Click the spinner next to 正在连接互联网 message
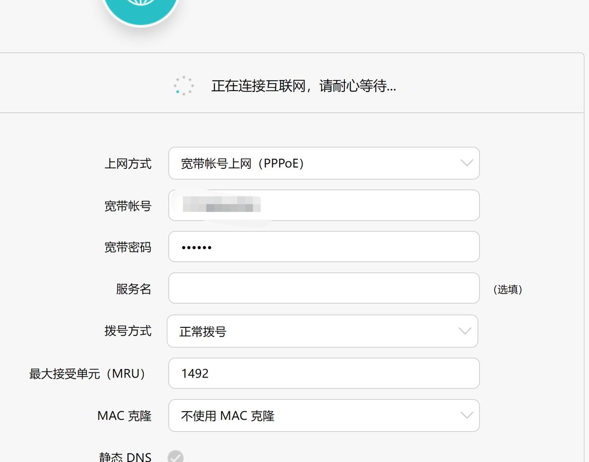This screenshot has width=589, height=462. click(184, 85)
